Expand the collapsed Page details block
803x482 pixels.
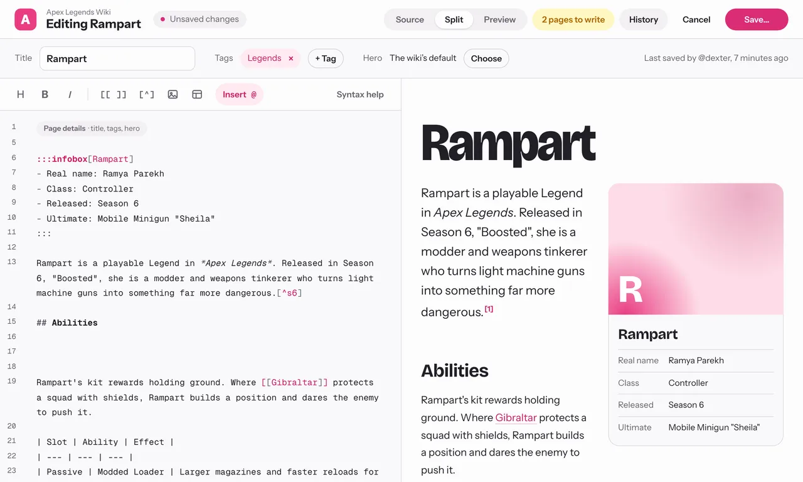(92, 128)
